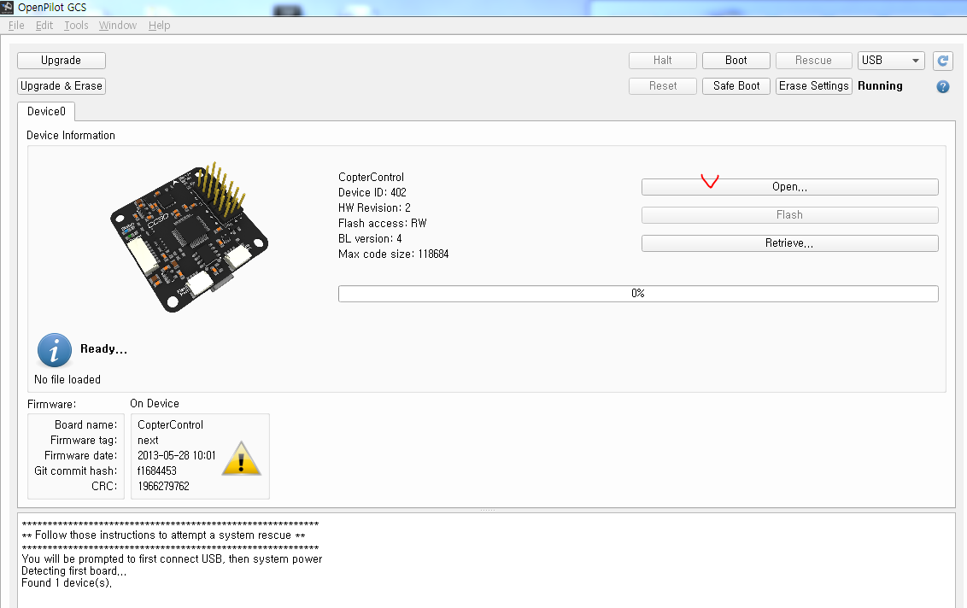Open the Edit menu
This screenshot has height=608, width=967.
(x=44, y=26)
